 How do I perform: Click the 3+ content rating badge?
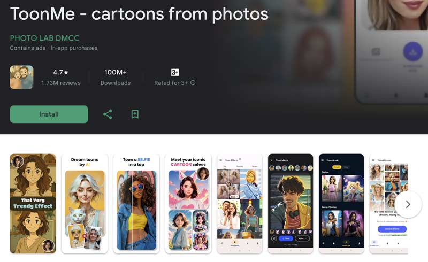[x=175, y=72]
